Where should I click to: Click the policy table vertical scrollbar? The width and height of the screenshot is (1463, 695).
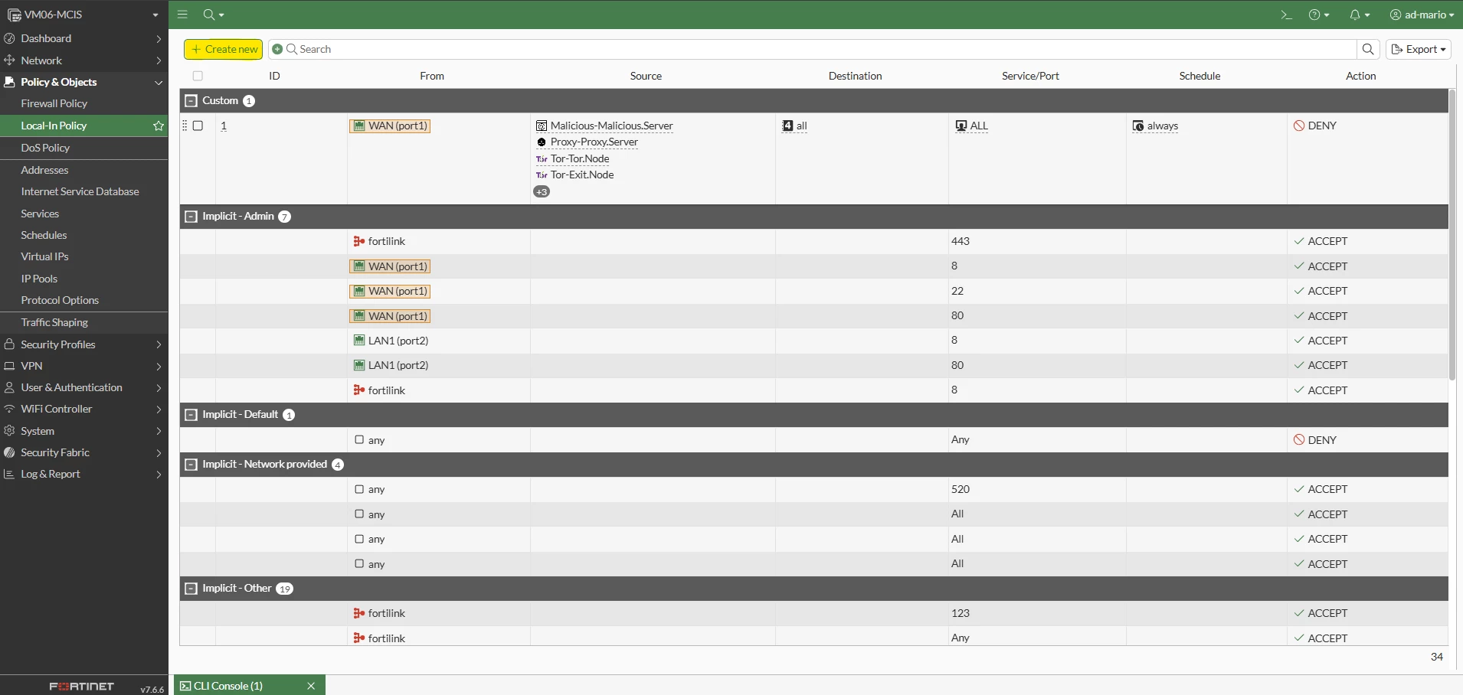point(1452,235)
